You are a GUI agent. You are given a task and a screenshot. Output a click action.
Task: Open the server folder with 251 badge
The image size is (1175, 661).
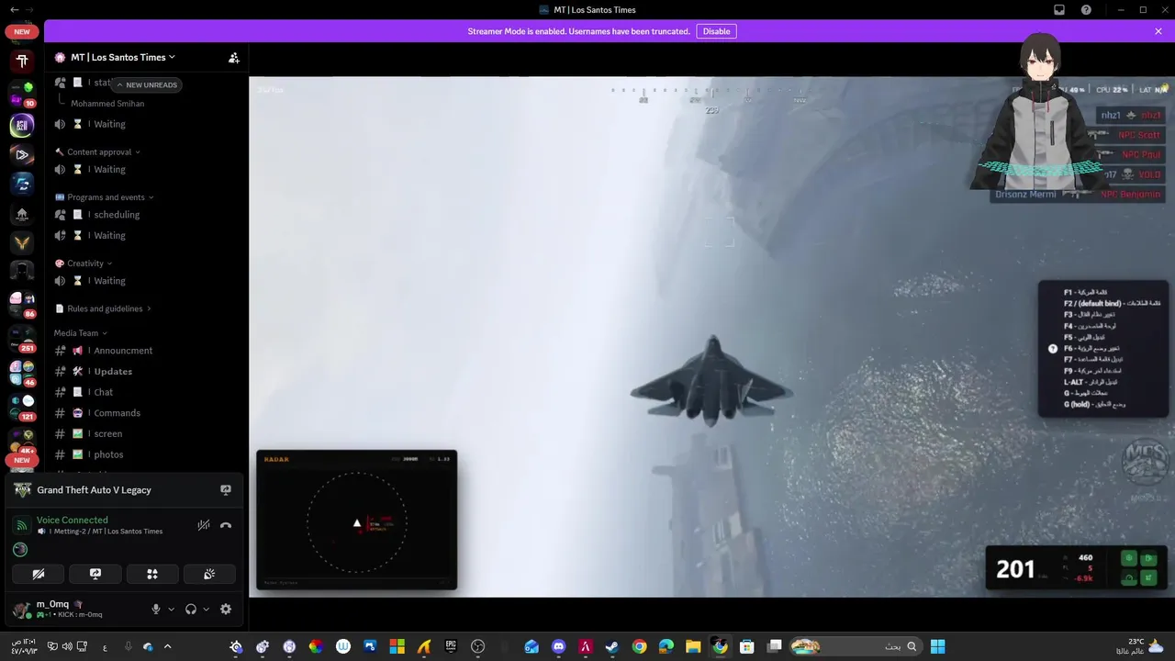click(22, 338)
